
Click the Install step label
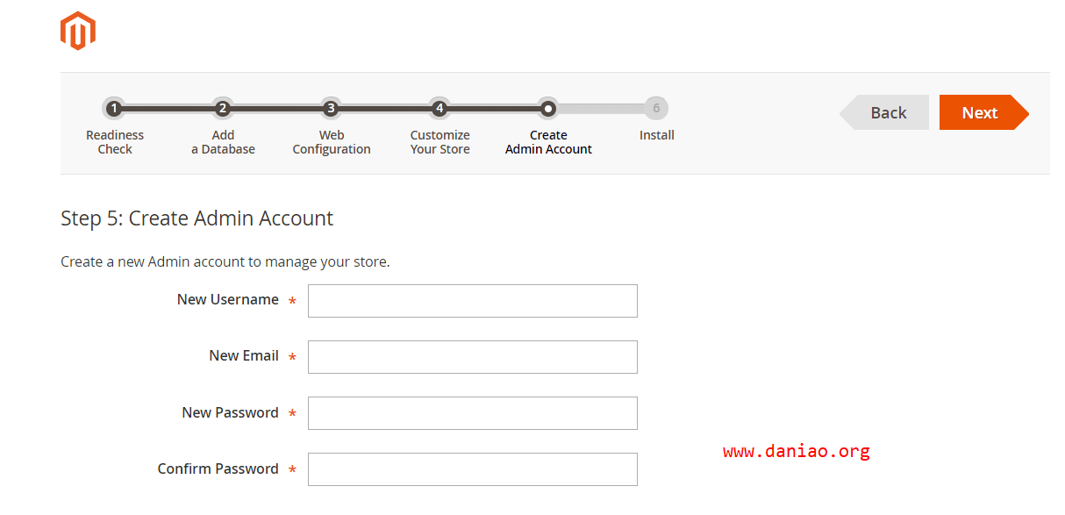pos(656,135)
